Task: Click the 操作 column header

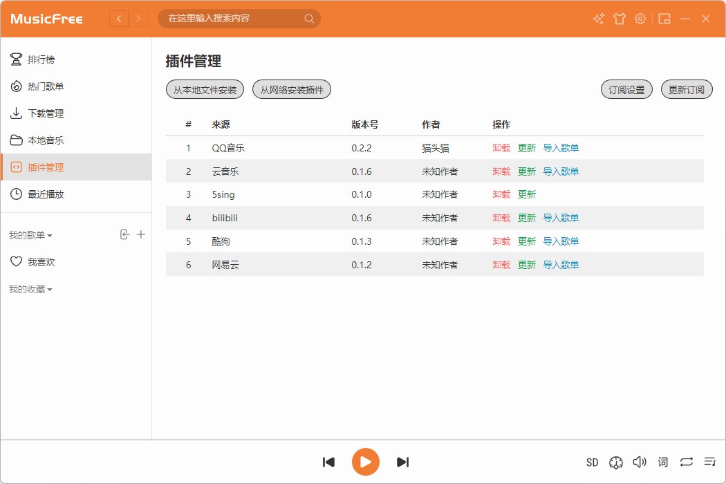Action: [501, 124]
